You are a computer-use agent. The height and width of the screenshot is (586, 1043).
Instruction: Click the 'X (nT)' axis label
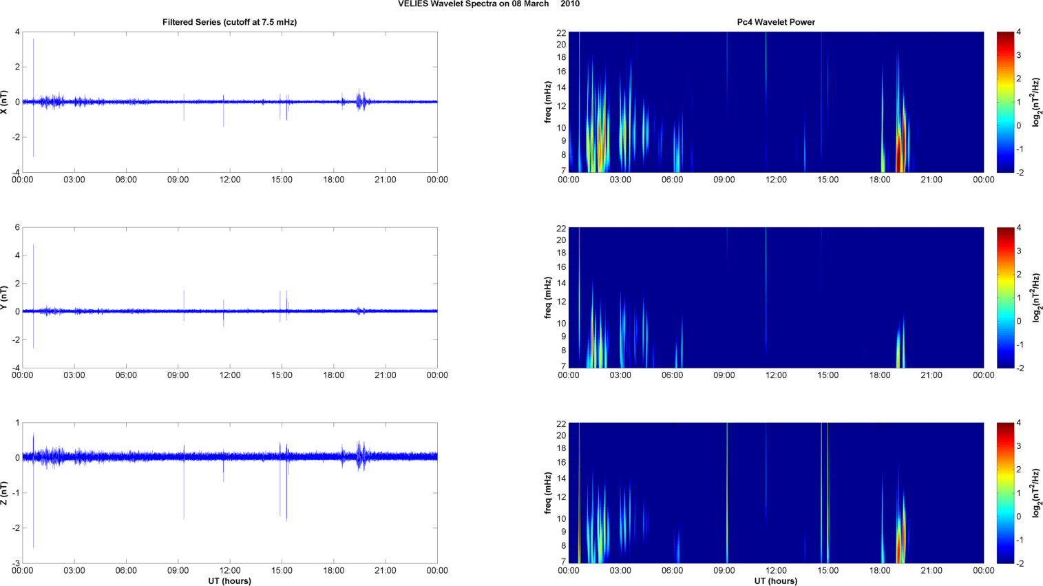click(x=5, y=102)
